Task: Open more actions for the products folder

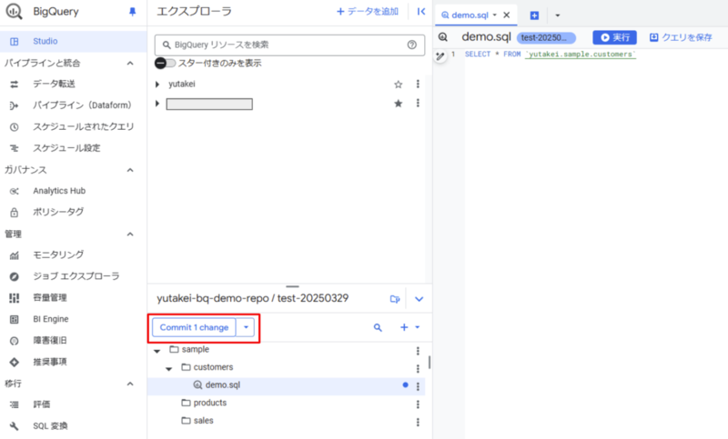Action: point(418,404)
